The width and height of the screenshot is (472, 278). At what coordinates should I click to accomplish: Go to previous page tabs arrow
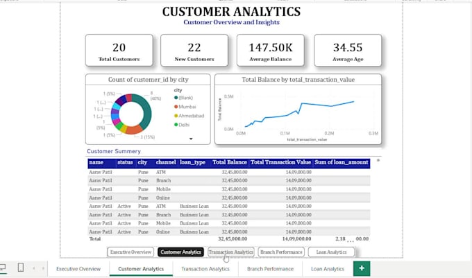click(34, 268)
